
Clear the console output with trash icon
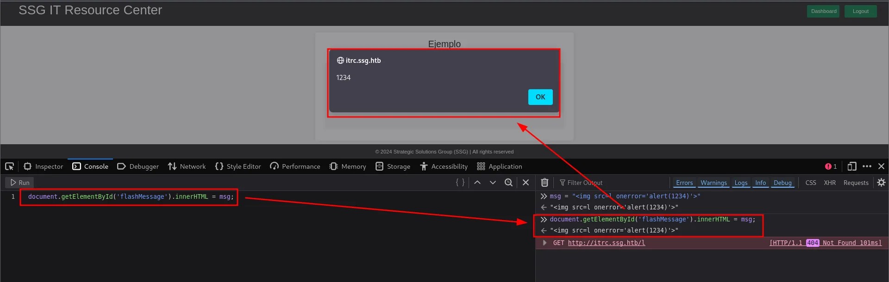tap(545, 183)
